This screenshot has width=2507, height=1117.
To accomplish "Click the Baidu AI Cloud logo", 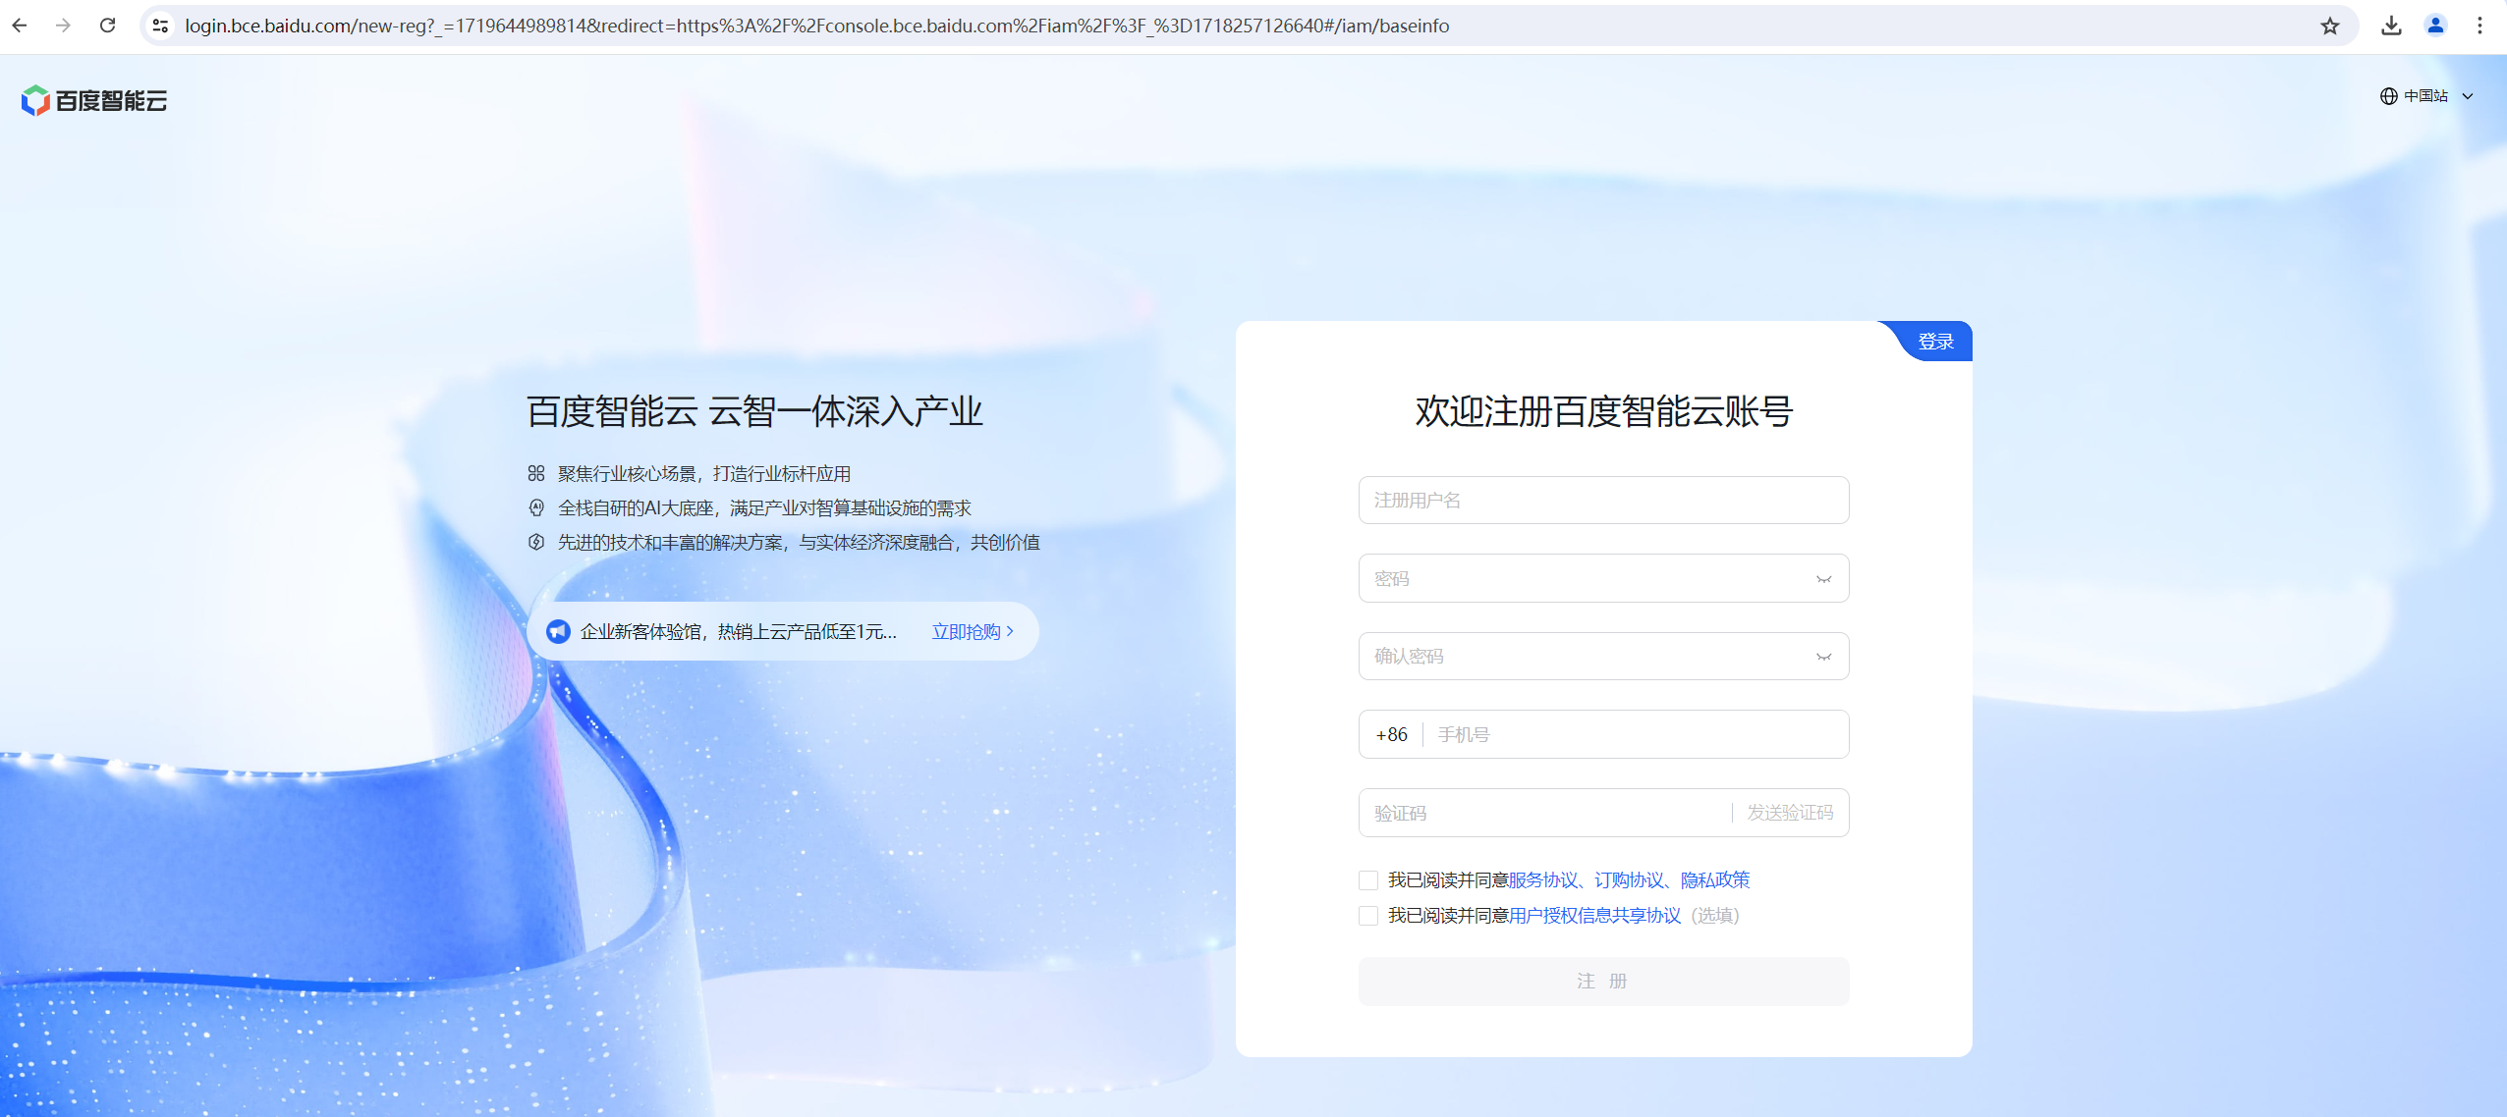I will pyautogui.click(x=94, y=100).
